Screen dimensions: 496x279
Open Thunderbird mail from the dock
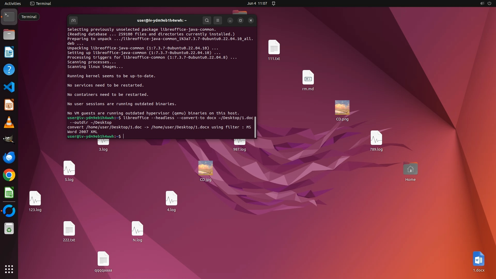pyautogui.click(x=9, y=157)
